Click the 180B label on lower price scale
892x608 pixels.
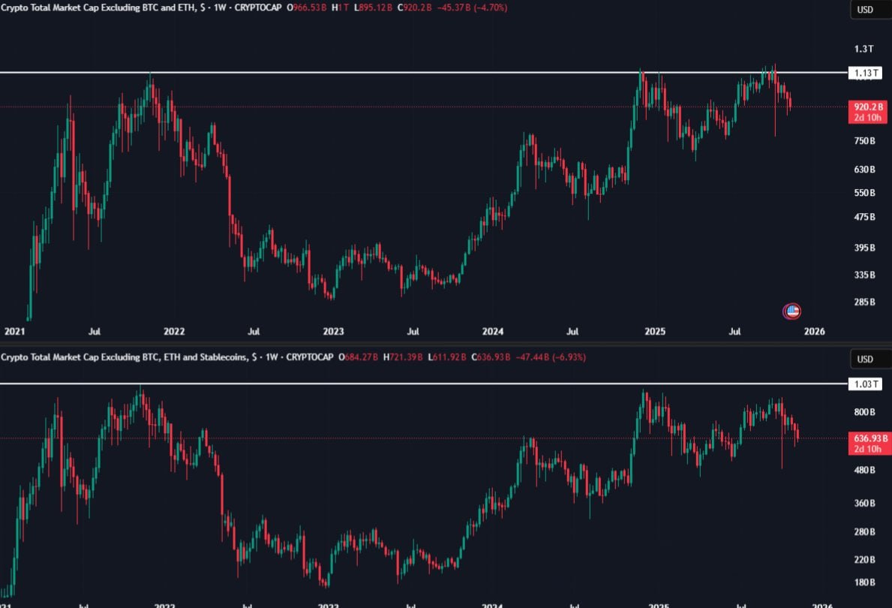[864, 582]
